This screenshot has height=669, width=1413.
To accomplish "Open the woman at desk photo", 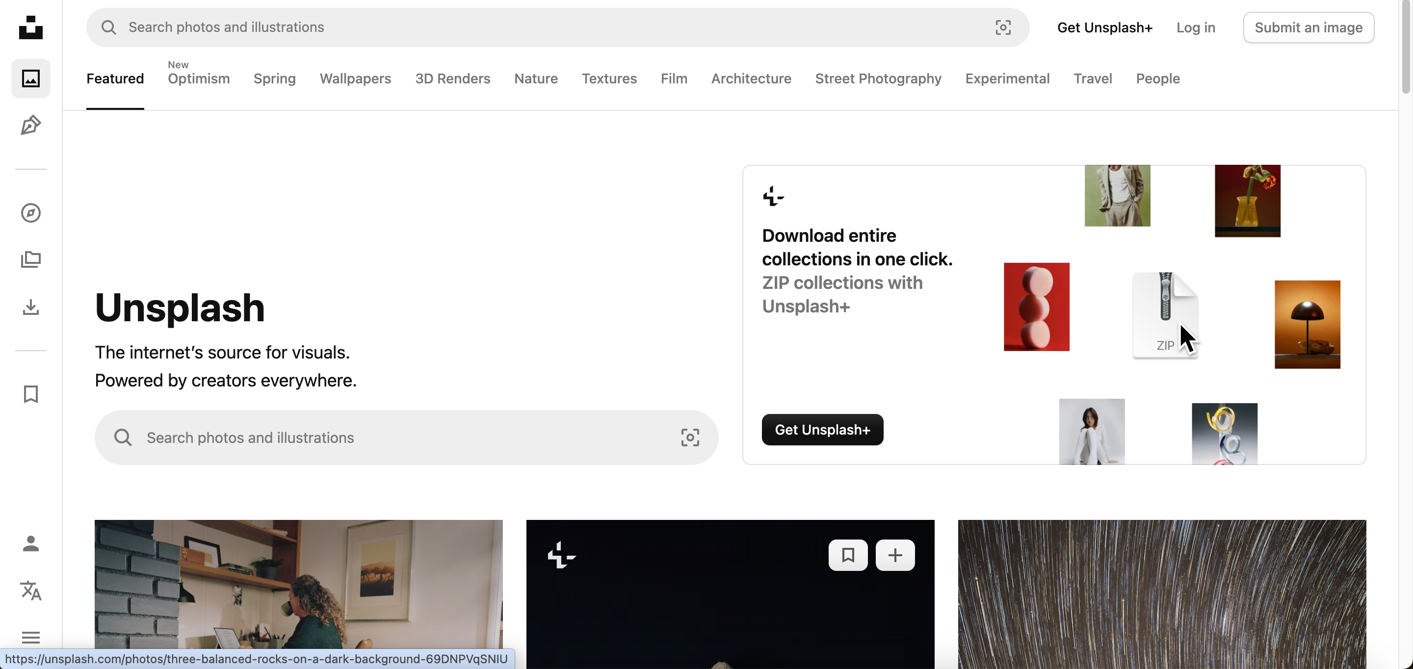I will click(298, 594).
